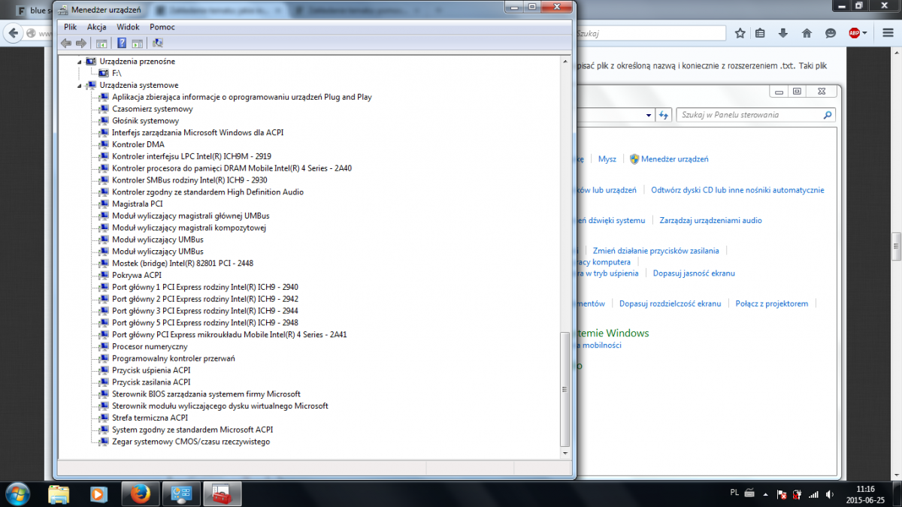Select the F:\ portable device entry
Screen dimensions: 902x507
click(117, 73)
